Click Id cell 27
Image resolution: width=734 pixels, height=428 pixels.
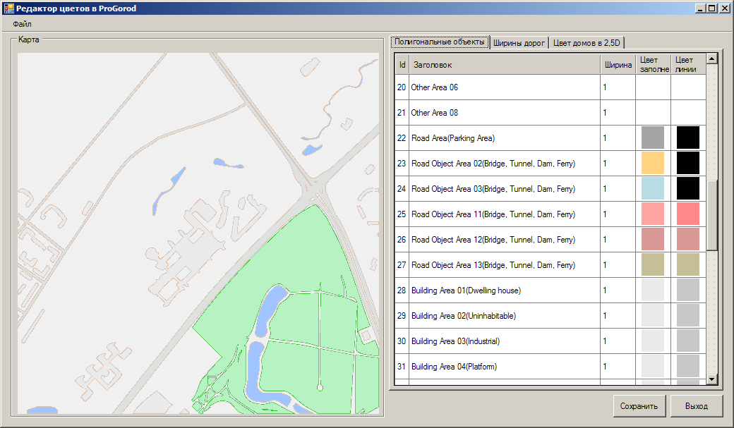[402, 264]
